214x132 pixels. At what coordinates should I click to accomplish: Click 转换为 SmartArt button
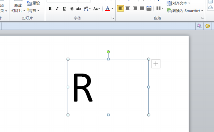[x=185, y=11]
